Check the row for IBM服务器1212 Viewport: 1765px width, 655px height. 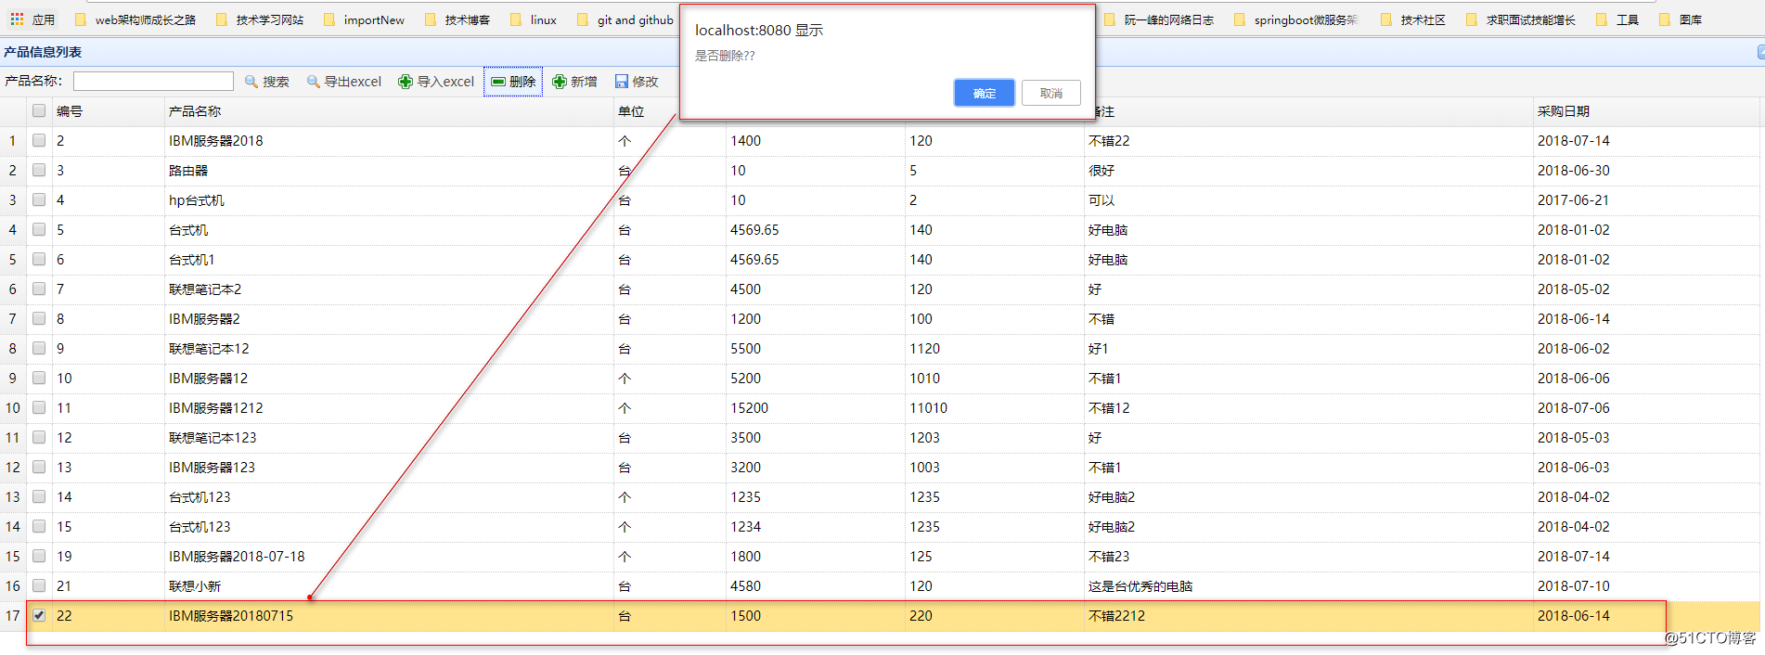pyautogui.click(x=39, y=408)
